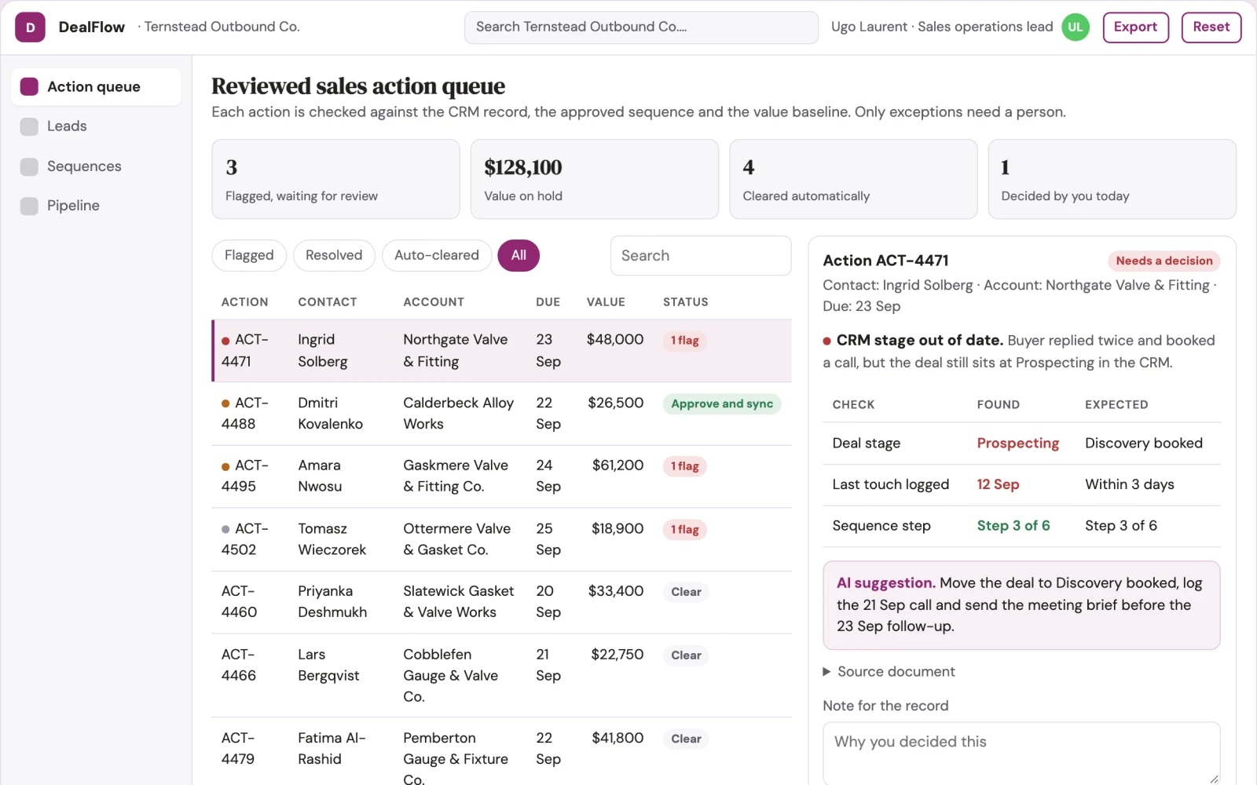Switch to the Resolved filter
This screenshot has width=1257, height=785.
coord(334,255)
